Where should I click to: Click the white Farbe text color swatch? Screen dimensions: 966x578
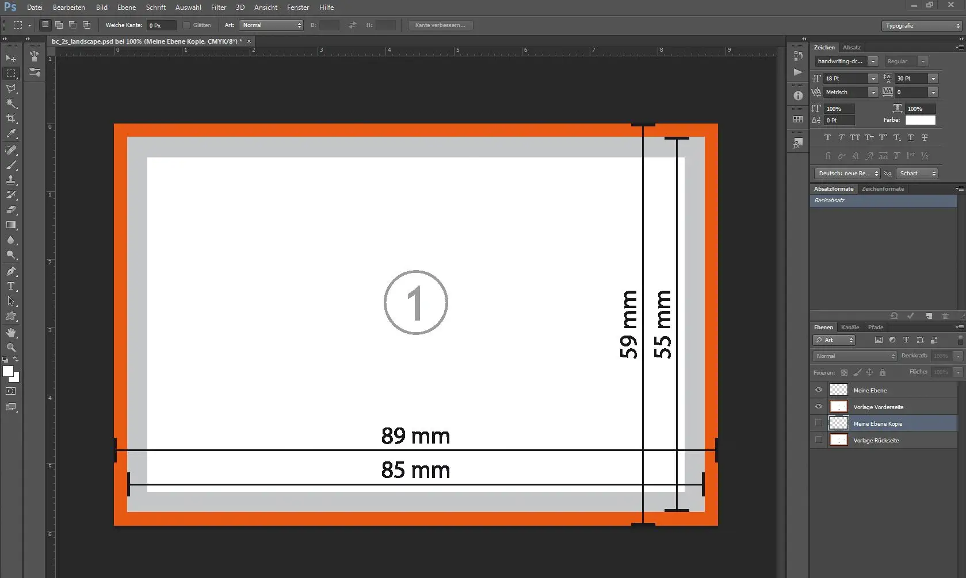click(920, 120)
